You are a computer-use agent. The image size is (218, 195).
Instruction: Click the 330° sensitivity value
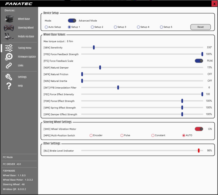pyautogui.click(x=209, y=47)
